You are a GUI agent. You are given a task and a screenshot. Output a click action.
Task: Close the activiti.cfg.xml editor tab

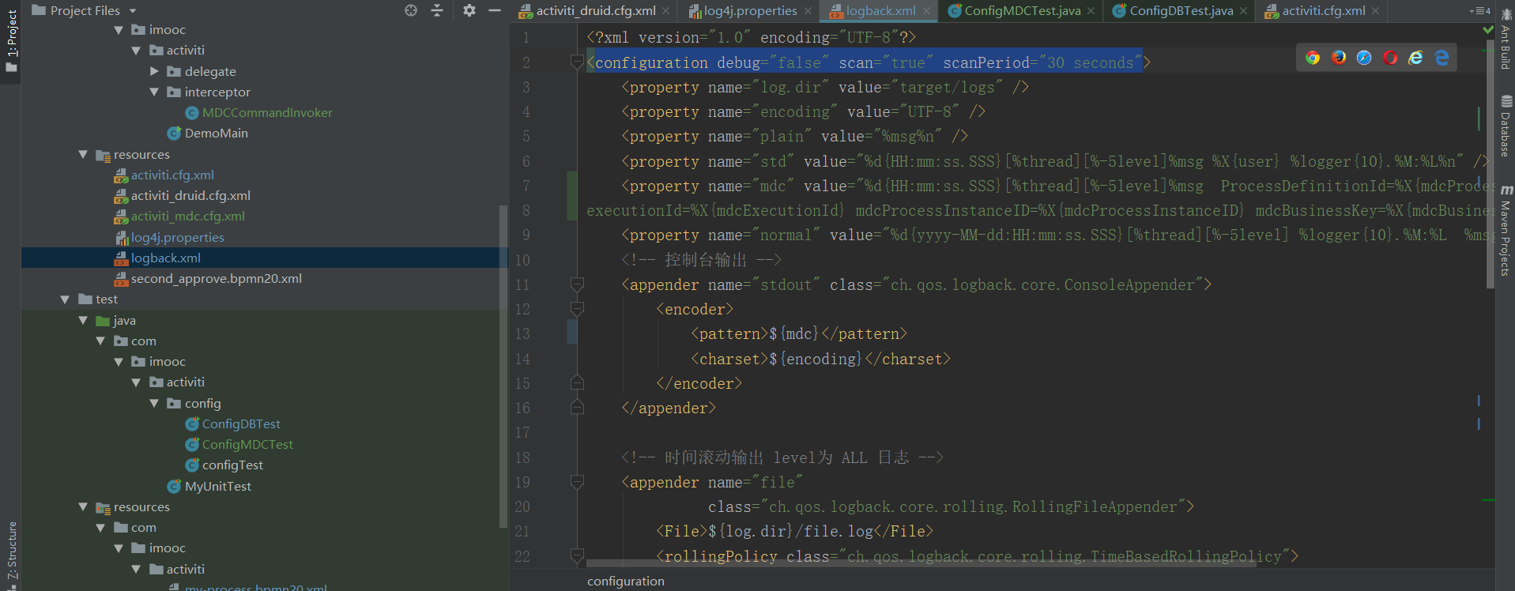coord(1376,11)
